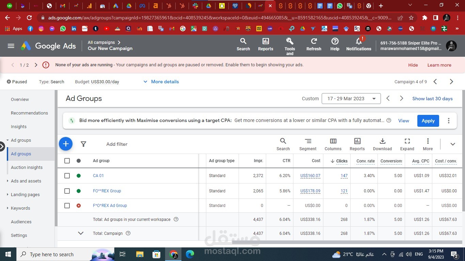Screen dimensions: 465x261
Task: Toggle status dot of FO**REX Group
Action: click(x=79, y=191)
